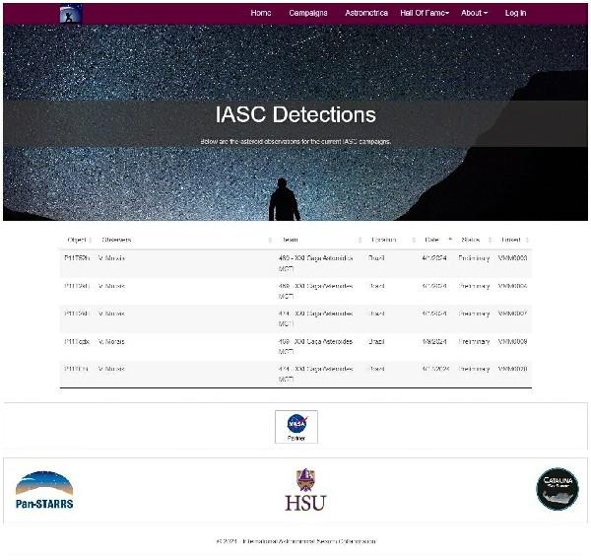Open the Catalina Sky Survey logo
This screenshot has height=560, width=591.
[557, 489]
